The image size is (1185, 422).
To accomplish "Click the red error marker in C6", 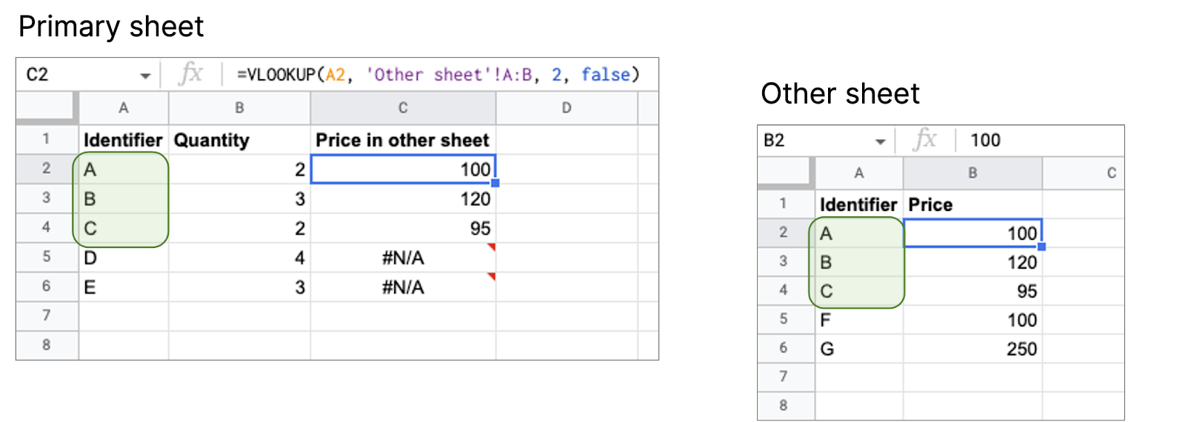I will 491,276.
